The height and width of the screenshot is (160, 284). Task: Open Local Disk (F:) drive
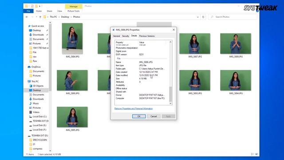tap(39, 130)
